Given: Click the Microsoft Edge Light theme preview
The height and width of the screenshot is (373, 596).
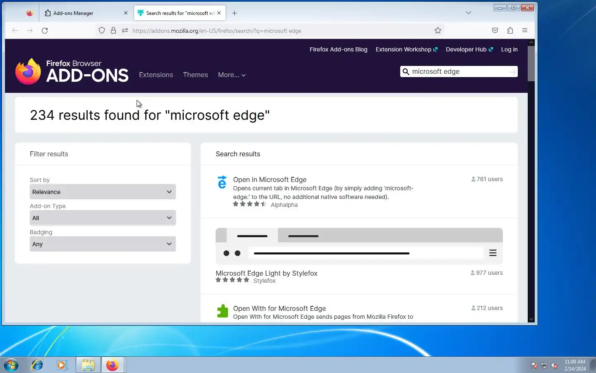Looking at the screenshot, I should pos(359,246).
